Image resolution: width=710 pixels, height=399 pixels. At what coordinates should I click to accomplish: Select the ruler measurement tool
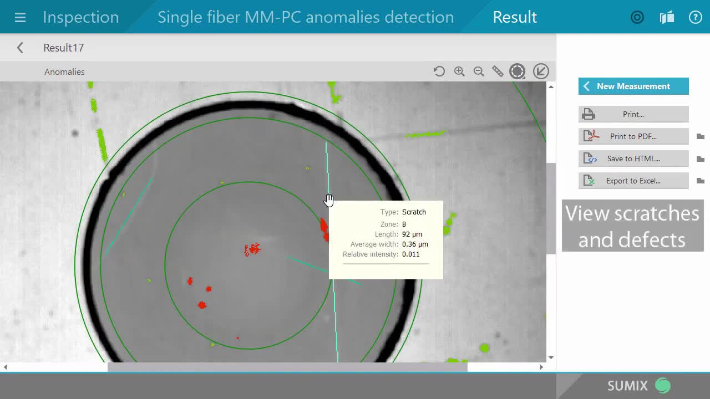click(498, 71)
